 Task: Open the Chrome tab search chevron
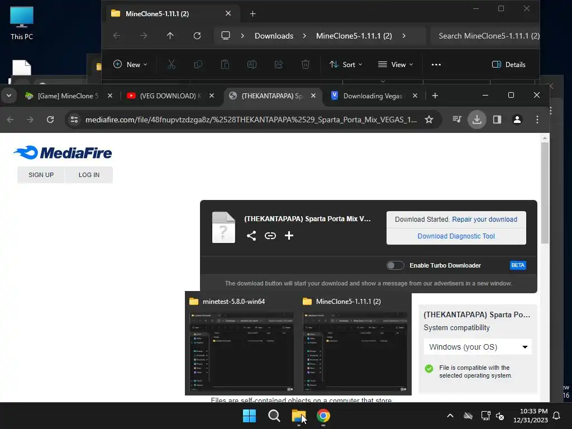click(x=9, y=96)
